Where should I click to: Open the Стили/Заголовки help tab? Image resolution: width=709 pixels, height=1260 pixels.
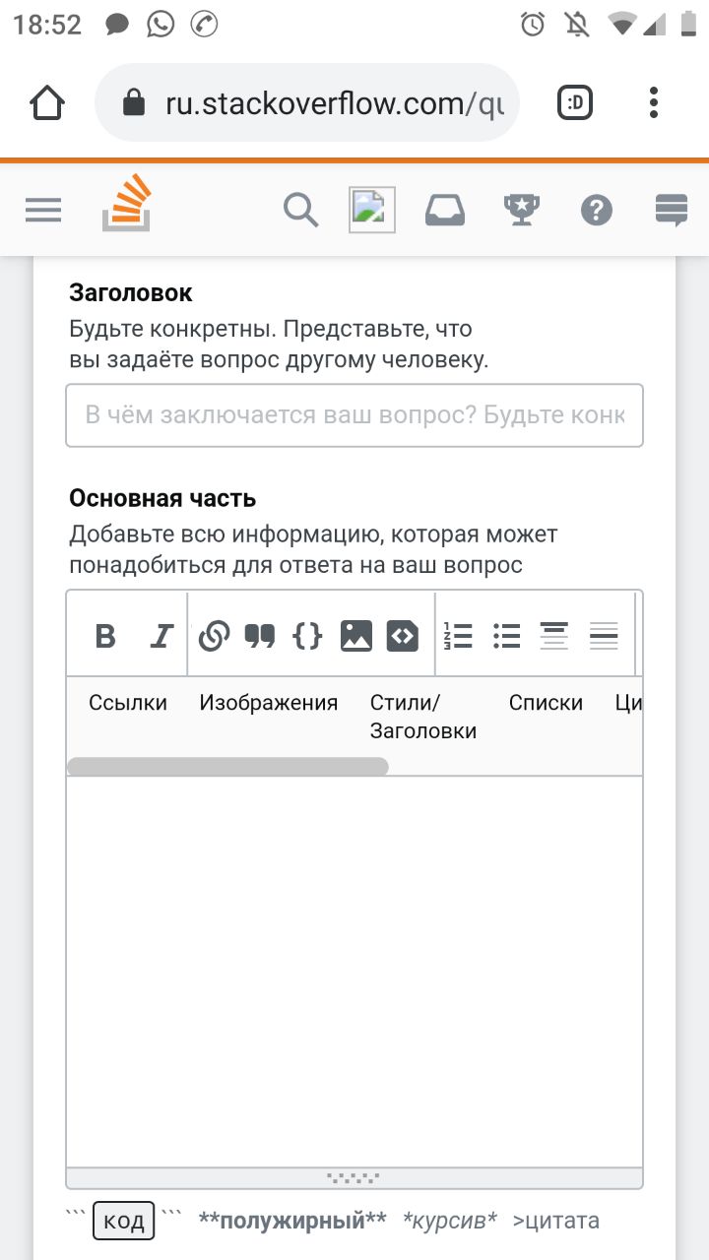point(423,717)
